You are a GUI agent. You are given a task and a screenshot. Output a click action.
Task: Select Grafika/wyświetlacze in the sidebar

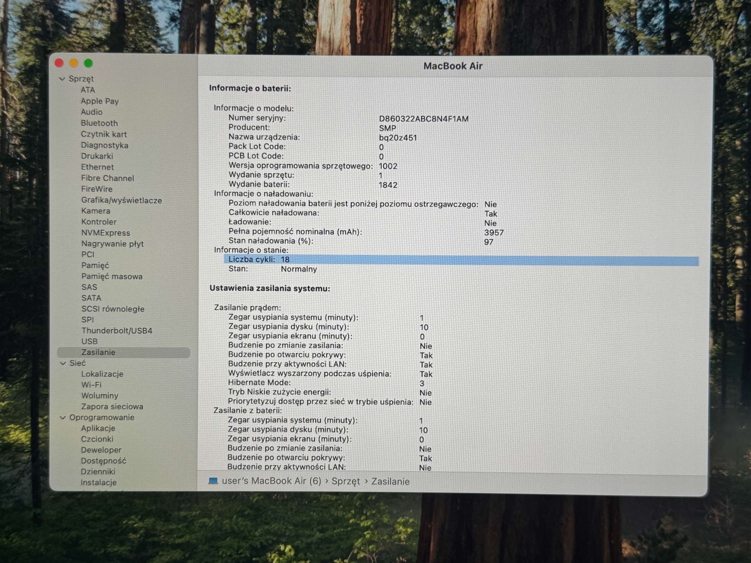pos(121,201)
